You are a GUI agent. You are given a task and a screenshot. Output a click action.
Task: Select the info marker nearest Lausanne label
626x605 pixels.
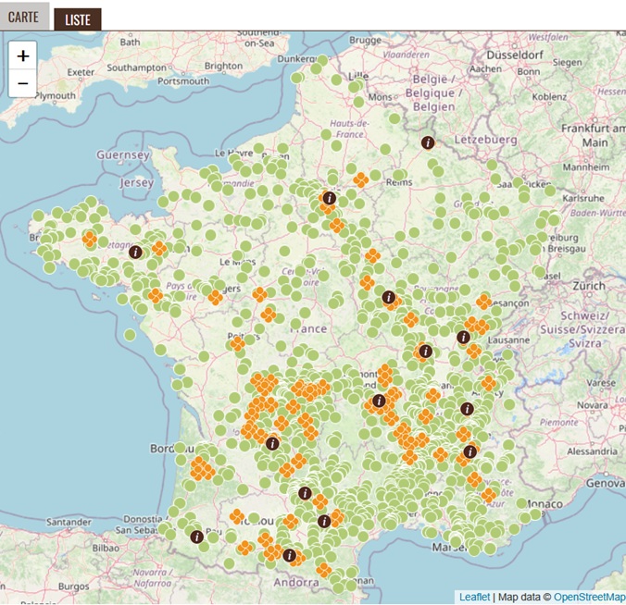[x=463, y=337]
